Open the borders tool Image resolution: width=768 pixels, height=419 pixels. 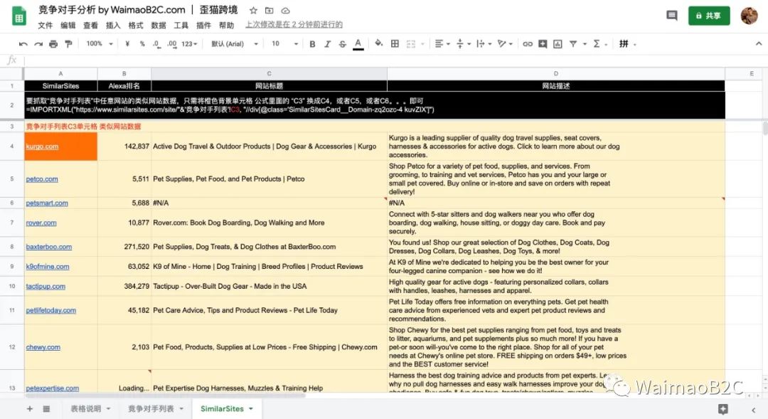tap(394, 43)
